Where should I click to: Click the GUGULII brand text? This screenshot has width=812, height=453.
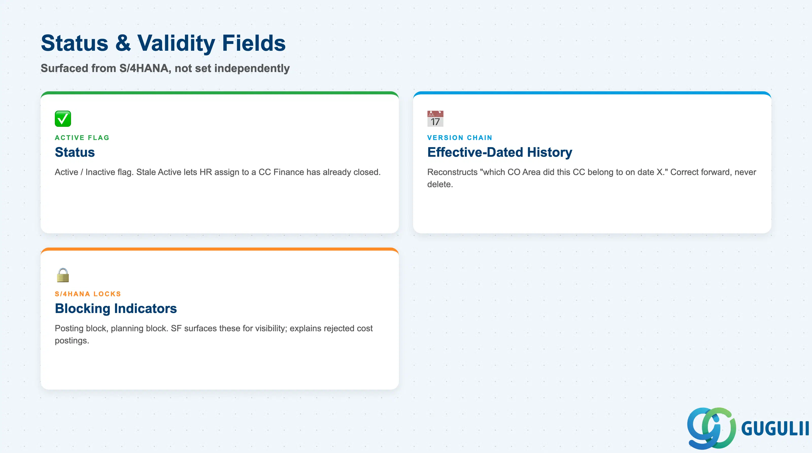(x=775, y=428)
